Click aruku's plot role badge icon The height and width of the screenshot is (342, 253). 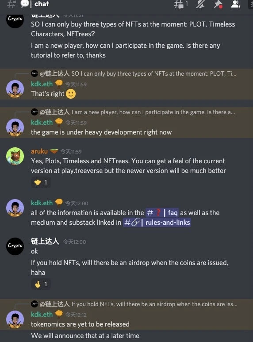pos(54,151)
